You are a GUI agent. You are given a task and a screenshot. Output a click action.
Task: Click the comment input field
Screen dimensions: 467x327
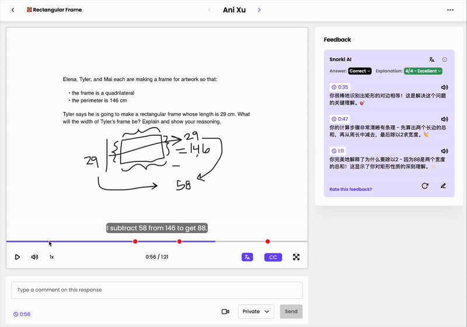[x=157, y=290]
